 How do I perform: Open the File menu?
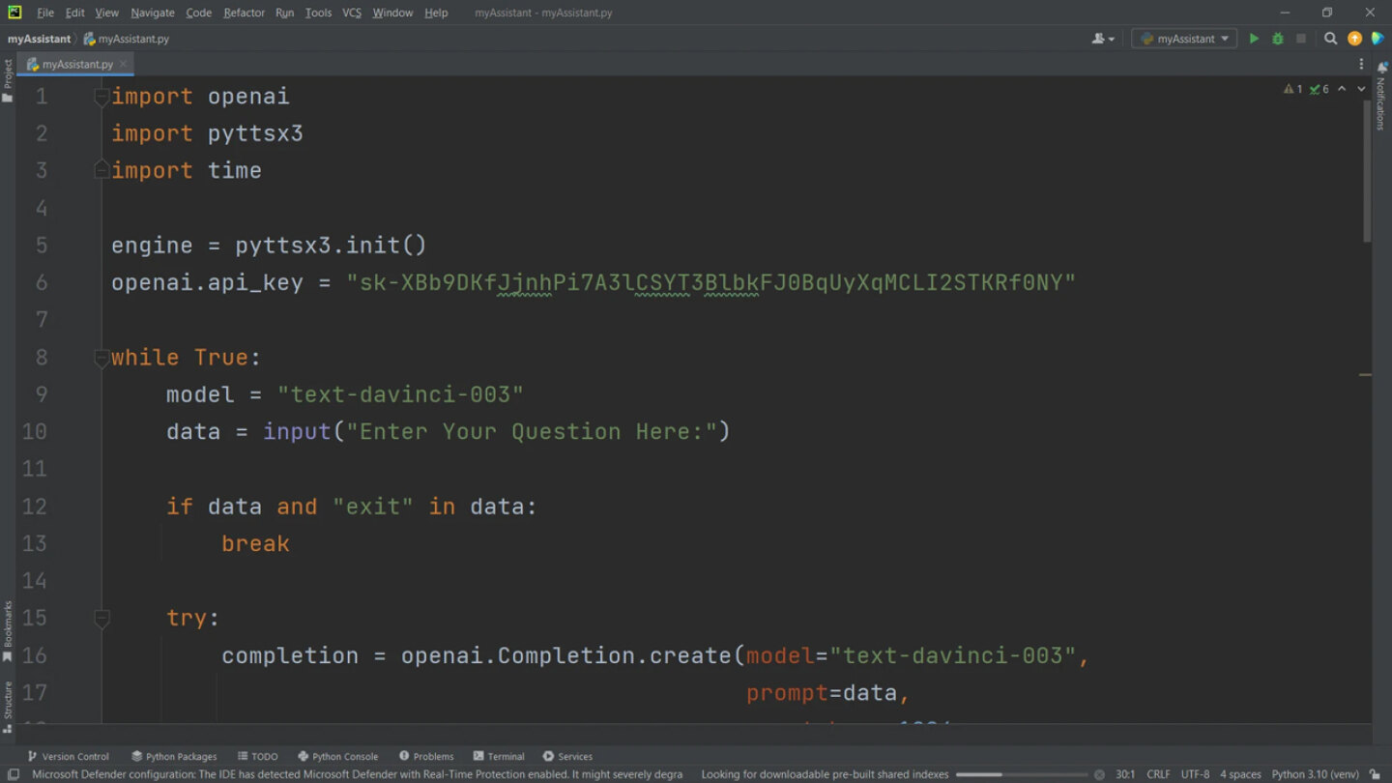45,13
